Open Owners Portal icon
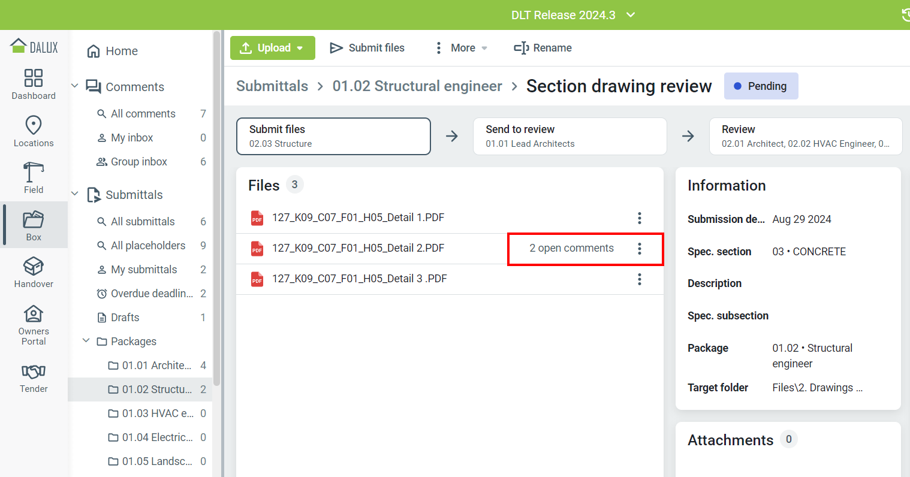910x477 pixels. coord(34,325)
